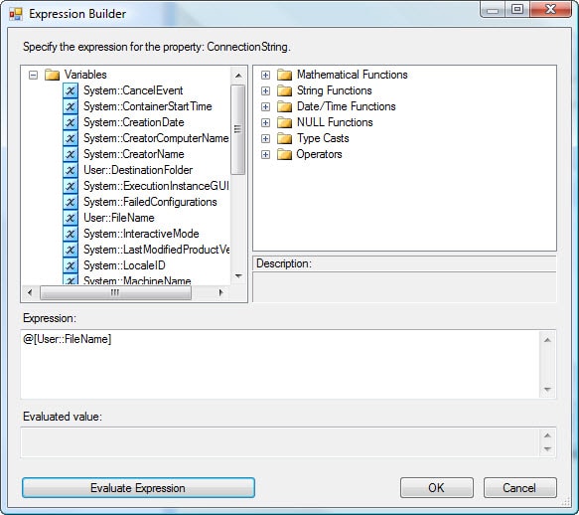The image size is (579, 515).
Task: Click the Variables folder icon
Action: [x=52, y=75]
